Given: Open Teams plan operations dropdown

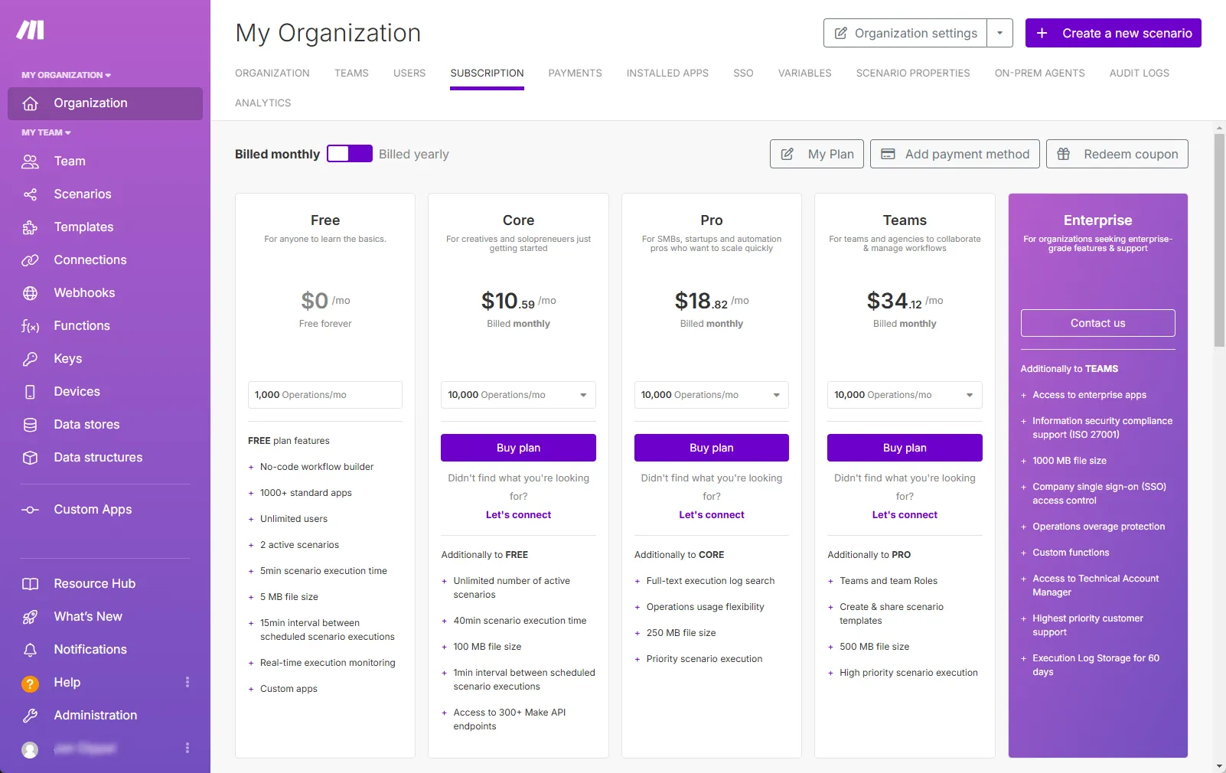Looking at the screenshot, I should point(905,395).
